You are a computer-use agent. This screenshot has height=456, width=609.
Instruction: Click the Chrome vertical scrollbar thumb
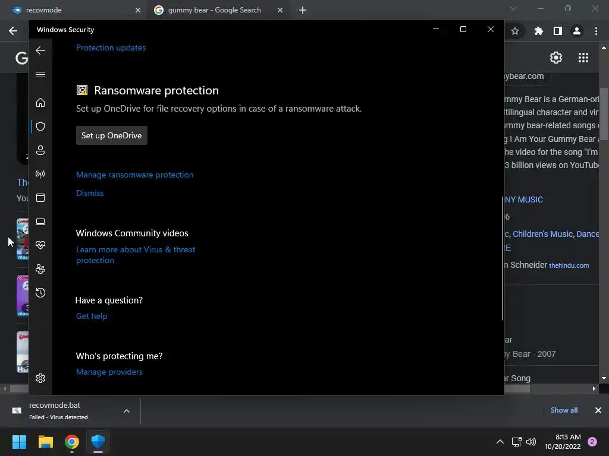[x=604, y=113]
